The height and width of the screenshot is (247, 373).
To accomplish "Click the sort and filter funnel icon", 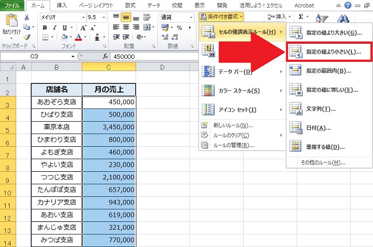I will [x=321, y=18].
